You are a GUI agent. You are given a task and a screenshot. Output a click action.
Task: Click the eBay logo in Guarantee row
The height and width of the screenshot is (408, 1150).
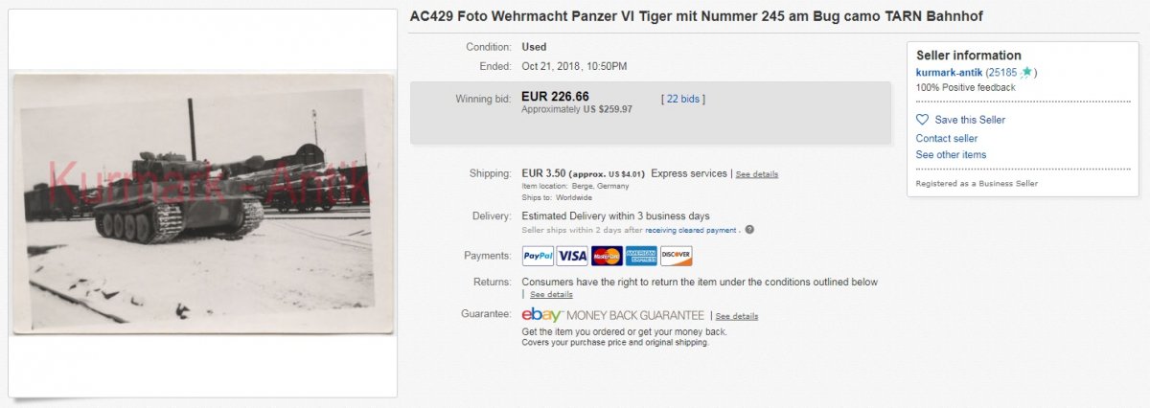[x=541, y=315]
